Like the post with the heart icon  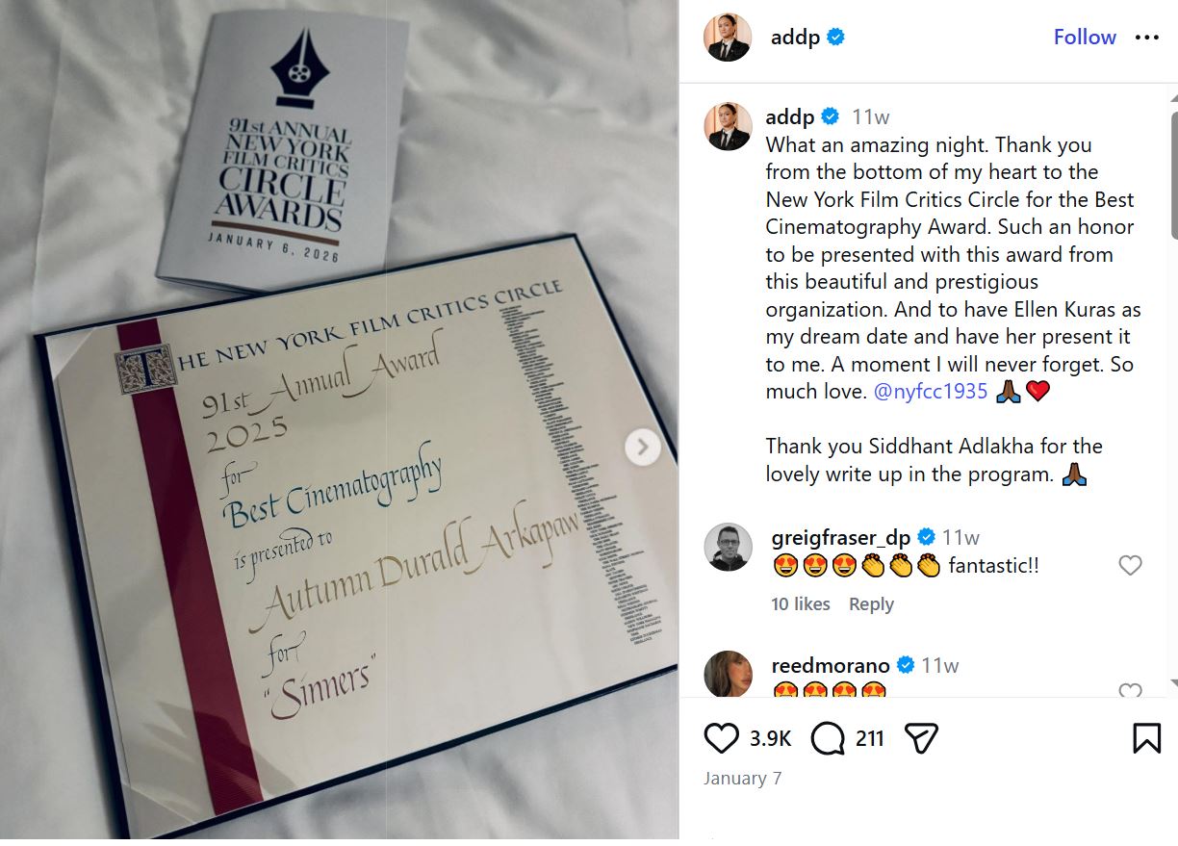pos(721,738)
